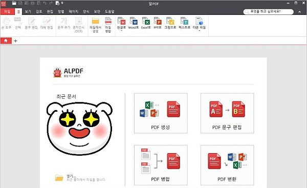
Task: Click create from file (파일에서 생성) icon
Action: [95, 25]
